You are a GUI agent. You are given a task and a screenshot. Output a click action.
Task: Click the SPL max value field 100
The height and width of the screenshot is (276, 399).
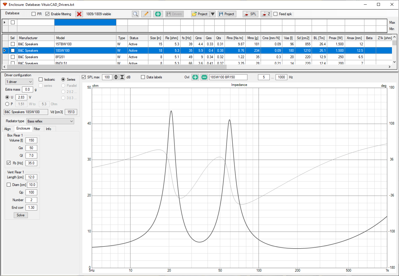[x=107, y=77]
